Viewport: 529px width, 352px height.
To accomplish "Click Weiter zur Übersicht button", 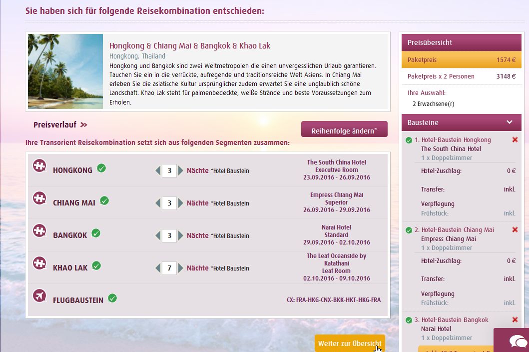I will (350, 343).
